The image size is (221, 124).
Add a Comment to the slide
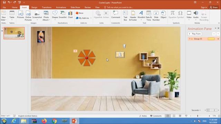pos(116,14)
